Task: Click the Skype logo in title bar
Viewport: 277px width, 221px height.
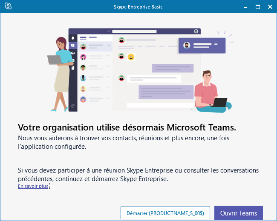Action: pos(8,6)
